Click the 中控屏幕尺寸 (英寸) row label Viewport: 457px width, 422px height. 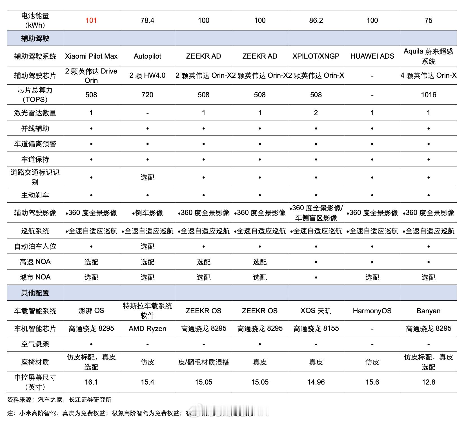point(35,382)
